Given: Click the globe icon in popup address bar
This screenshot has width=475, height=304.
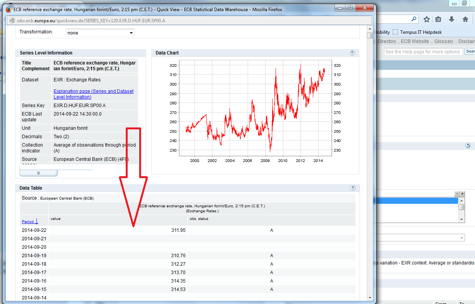Looking at the screenshot, I should (x=12, y=20).
